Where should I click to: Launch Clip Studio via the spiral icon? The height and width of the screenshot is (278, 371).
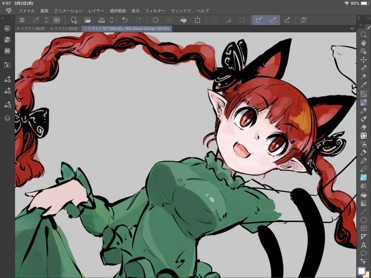[x=57, y=20]
